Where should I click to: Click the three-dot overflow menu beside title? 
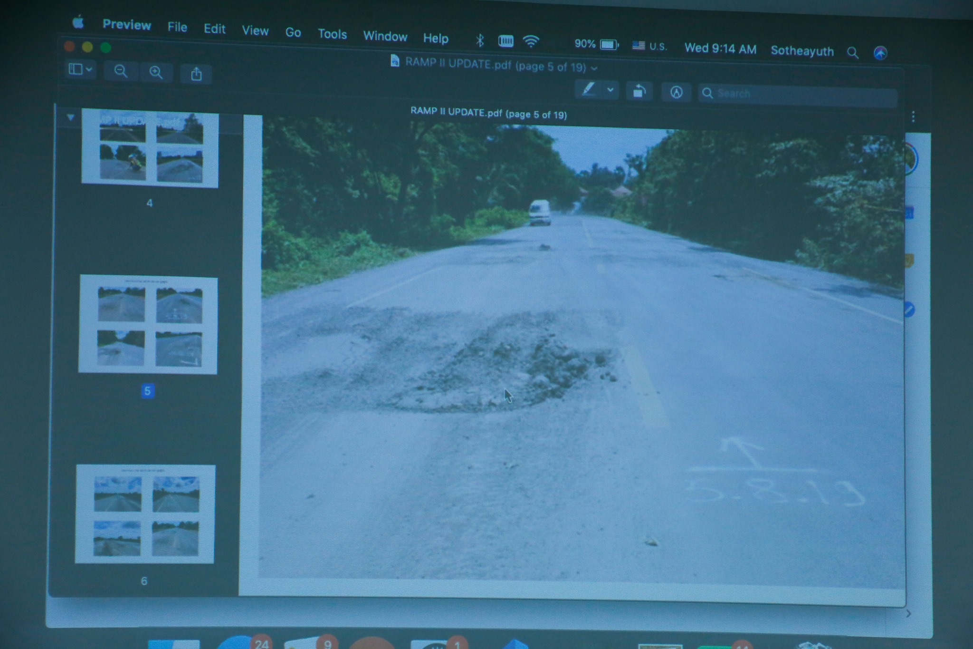pos(913,117)
